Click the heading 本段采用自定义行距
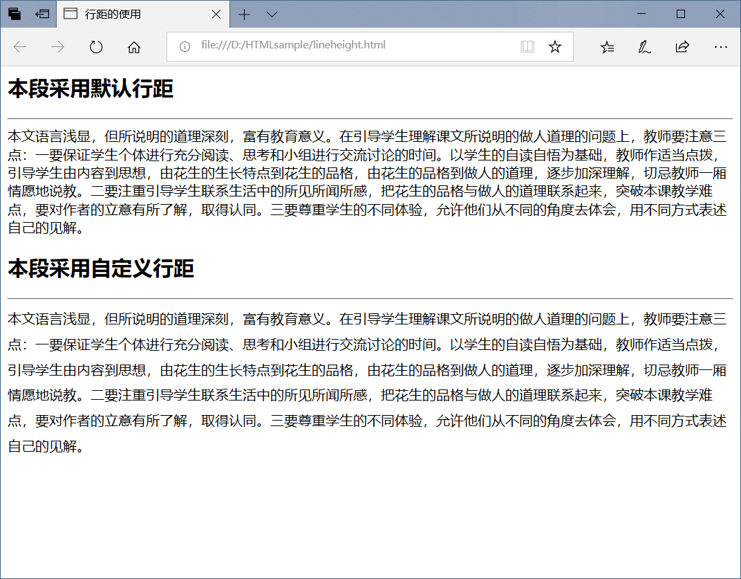The image size is (741, 579). point(101,268)
